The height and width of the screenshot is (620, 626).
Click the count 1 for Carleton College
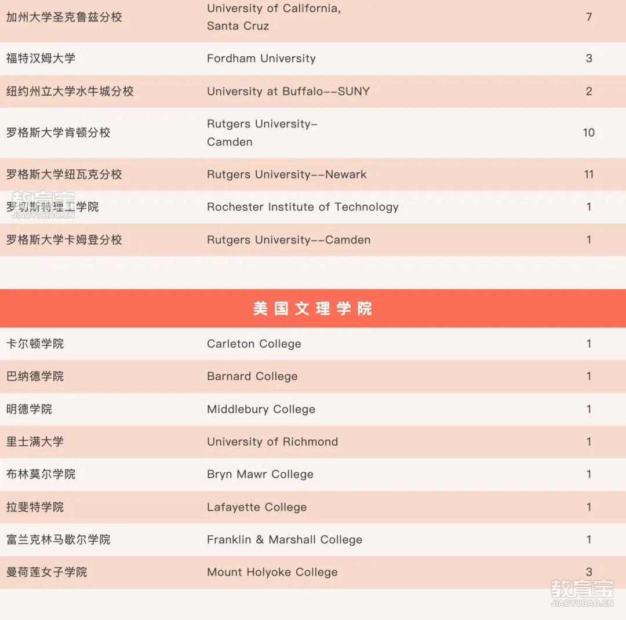click(589, 344)
